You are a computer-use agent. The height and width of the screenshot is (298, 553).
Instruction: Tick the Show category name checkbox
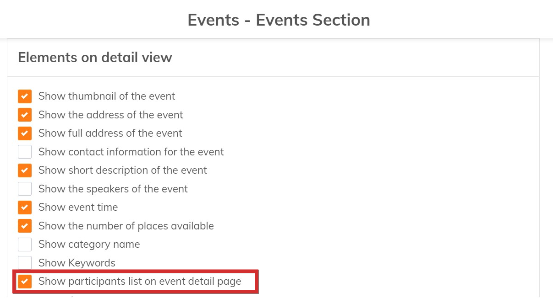coord(25,245)
